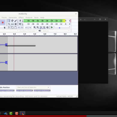Click the Zoom Toggle icon
The width and height of the screenshot is (117, 117).
click(47, 27)
